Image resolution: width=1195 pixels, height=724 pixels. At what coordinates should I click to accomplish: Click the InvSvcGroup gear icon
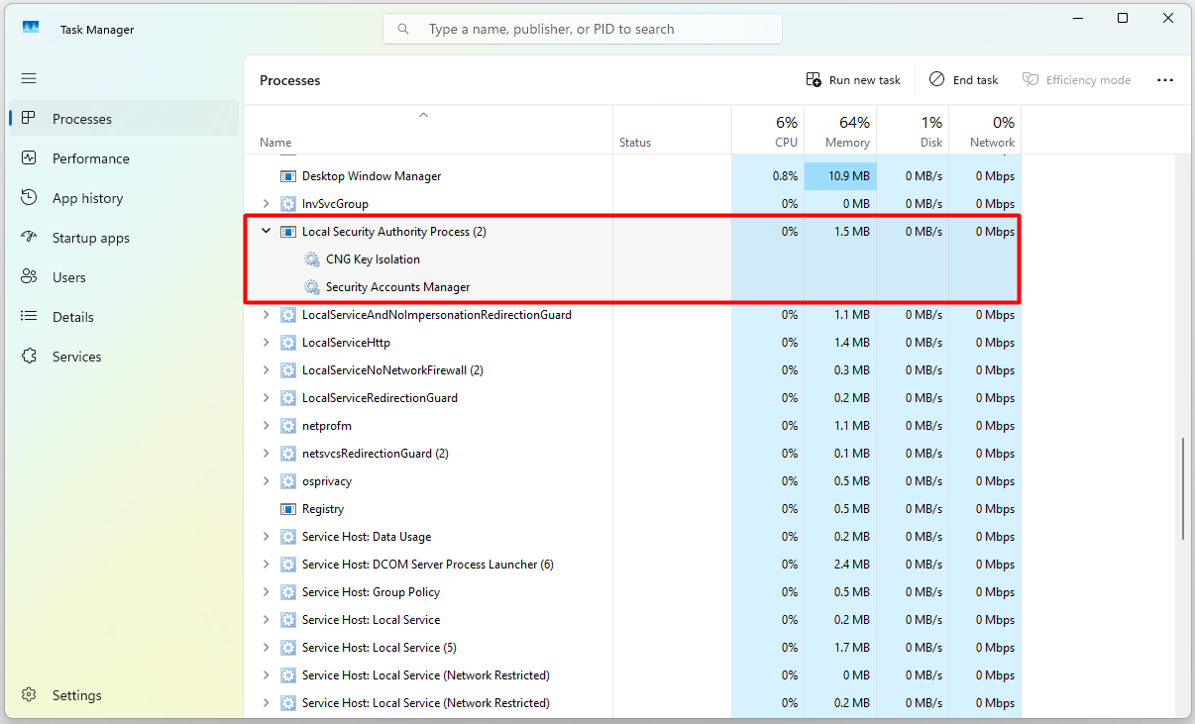[x=288, y=204]
